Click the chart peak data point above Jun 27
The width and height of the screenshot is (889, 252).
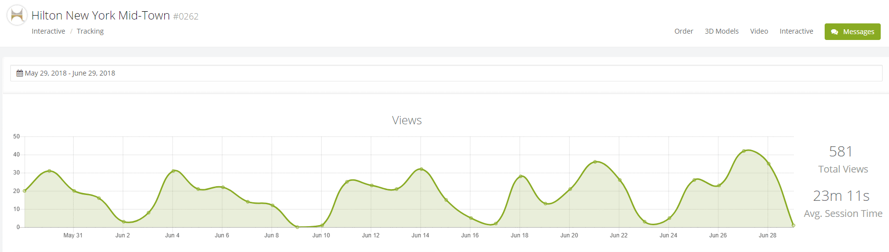(x=744, y=151)
